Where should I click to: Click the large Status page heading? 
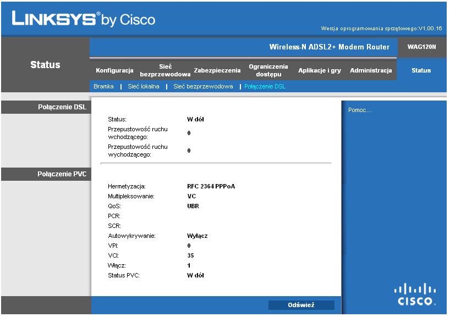(x=45, y=64)
